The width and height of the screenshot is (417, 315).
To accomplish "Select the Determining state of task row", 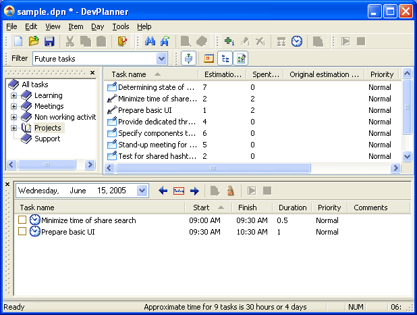I will 252,87.
